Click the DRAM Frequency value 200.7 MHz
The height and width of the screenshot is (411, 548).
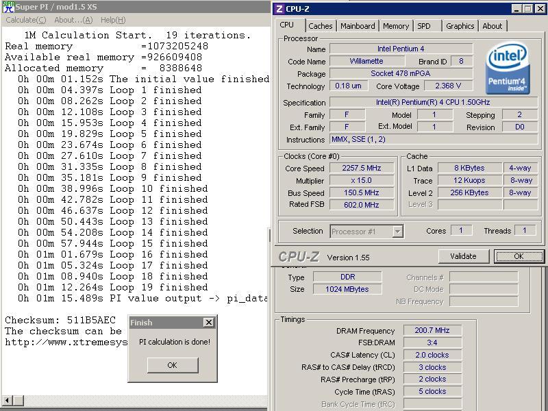pyautogui.click(x=432, y=330)
